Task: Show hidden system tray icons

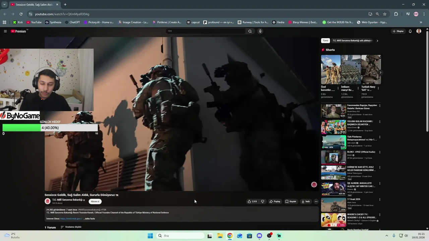Action: pos(386,236)
